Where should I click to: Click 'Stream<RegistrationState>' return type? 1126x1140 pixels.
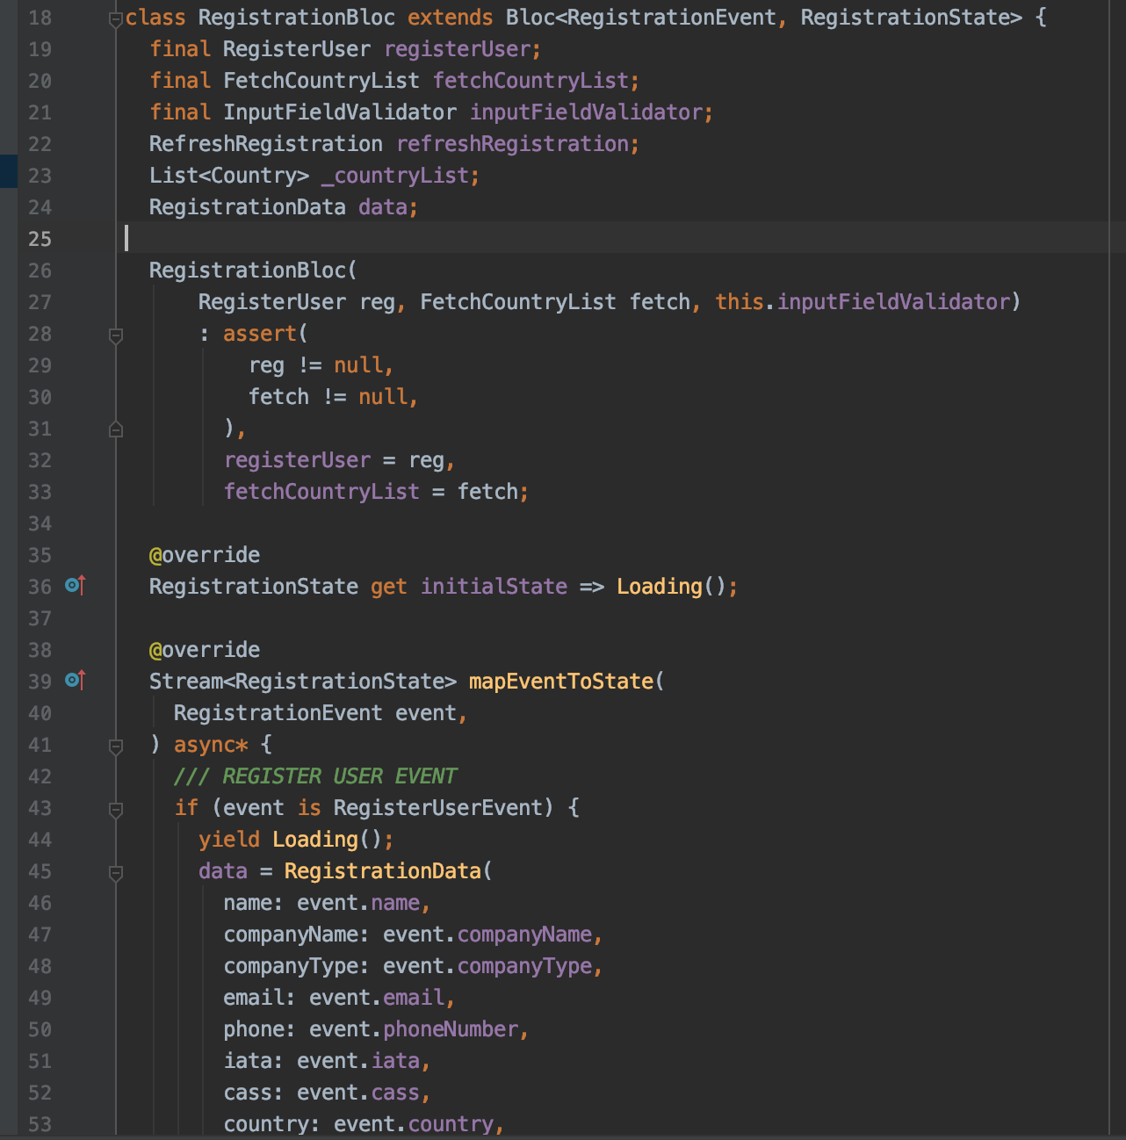point(303,682)
